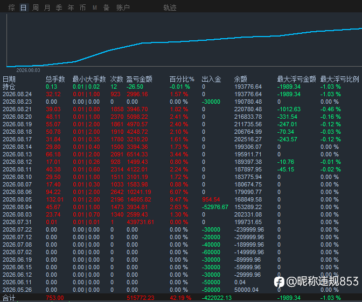
Task: Click the -52976.67 withdrawal value
Action: (x=215, y=207)
